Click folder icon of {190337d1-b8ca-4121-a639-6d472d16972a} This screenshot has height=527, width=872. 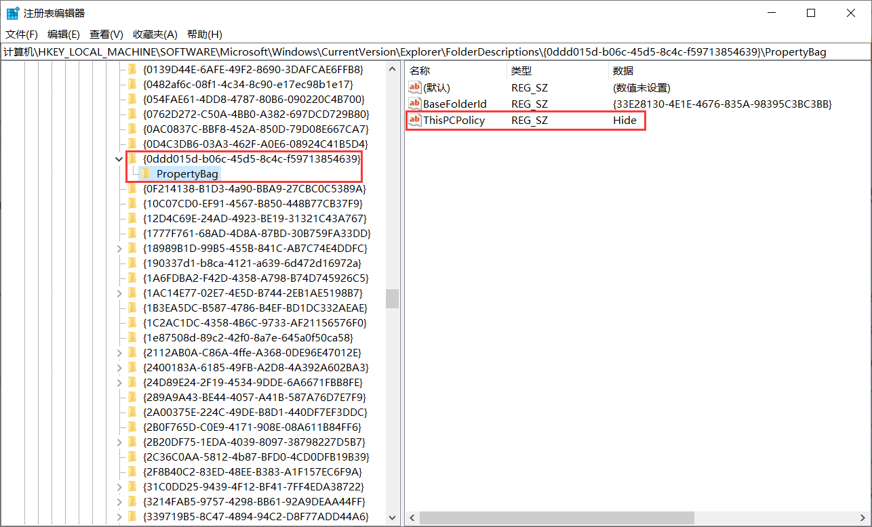134,263
